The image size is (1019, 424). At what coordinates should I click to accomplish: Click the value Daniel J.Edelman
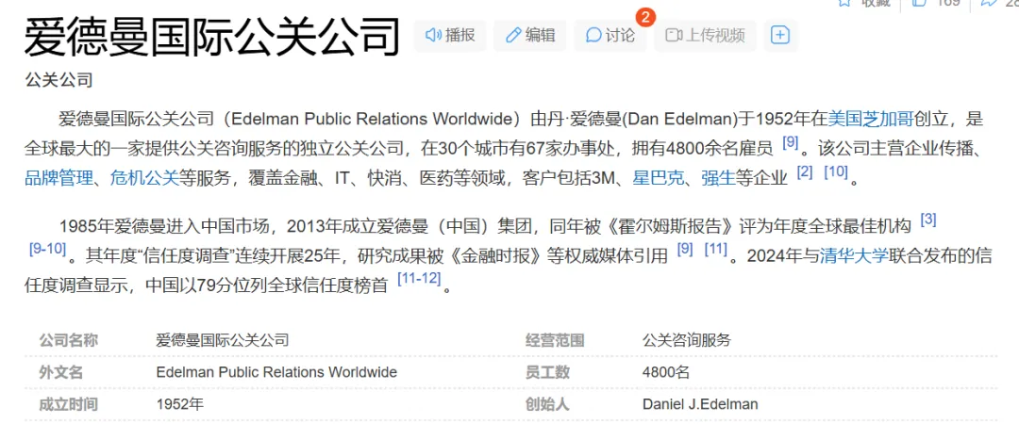pyautogui.click(x=700, y=404)
